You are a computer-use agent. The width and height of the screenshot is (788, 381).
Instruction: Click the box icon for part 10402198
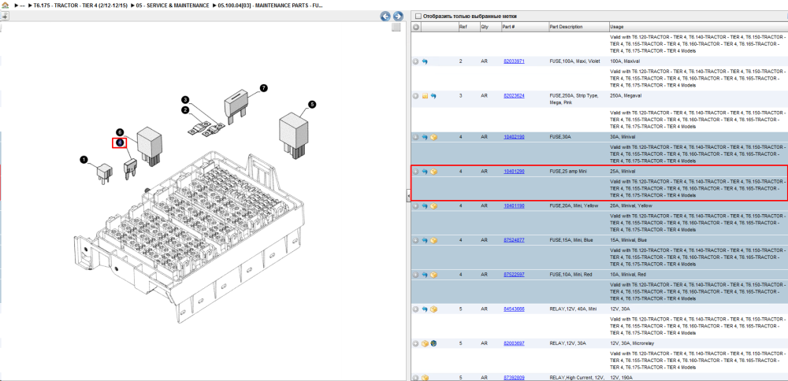(433, 136)
